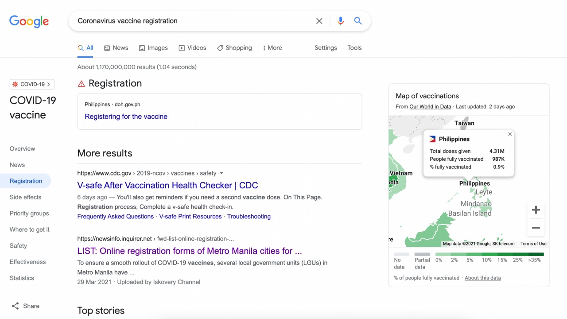Switch to the News tab

click(x=116, y=48)
